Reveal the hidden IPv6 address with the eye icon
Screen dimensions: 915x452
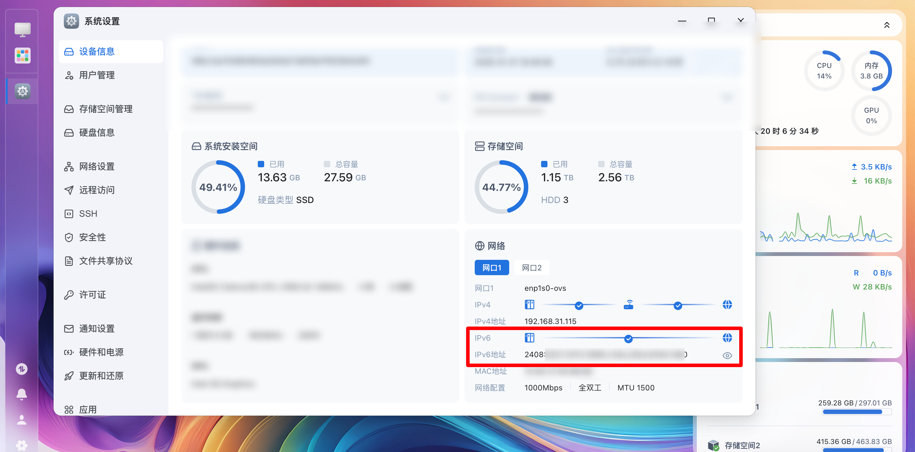[727, 355]
